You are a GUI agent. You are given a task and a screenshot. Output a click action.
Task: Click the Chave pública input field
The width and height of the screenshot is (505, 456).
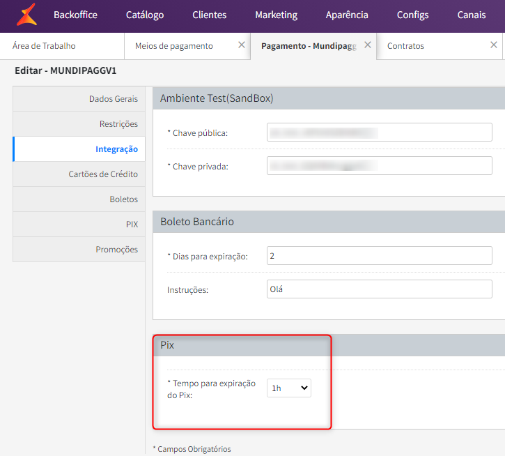coord(380,132)
